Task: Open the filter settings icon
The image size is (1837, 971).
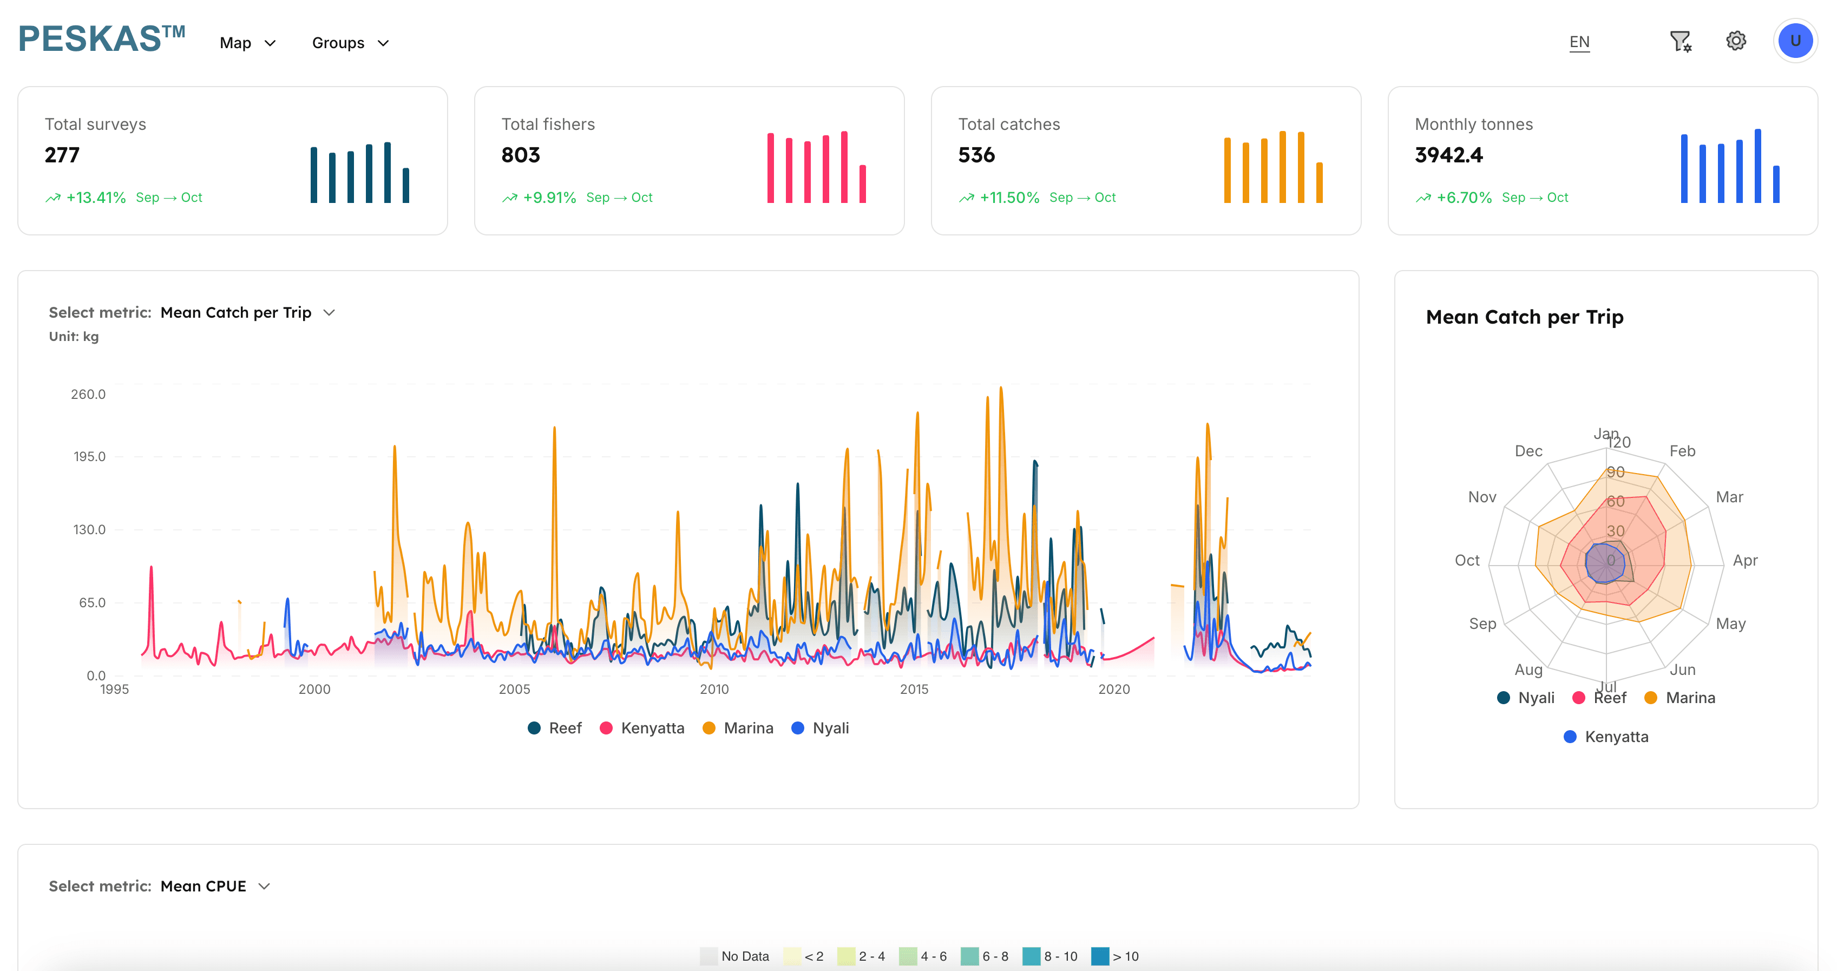Action: click(x=1680, y=41)
